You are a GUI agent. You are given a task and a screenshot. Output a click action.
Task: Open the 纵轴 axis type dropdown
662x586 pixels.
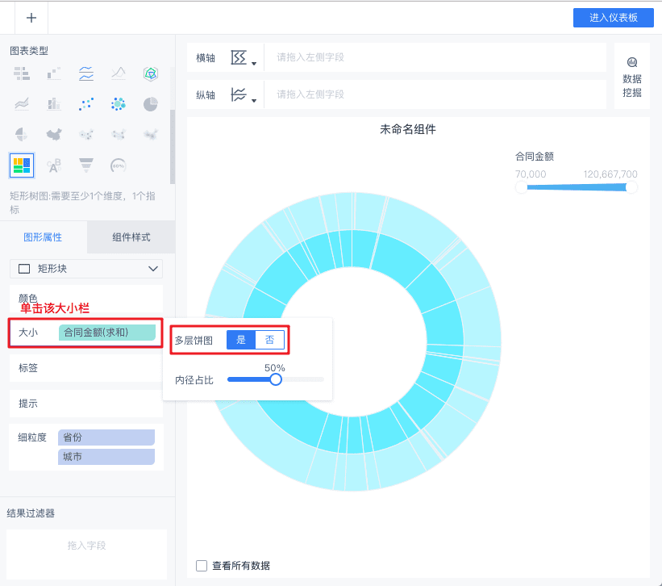coord(244,95)
